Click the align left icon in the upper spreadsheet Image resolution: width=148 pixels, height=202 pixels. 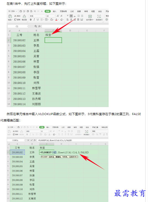pos(67,20)
